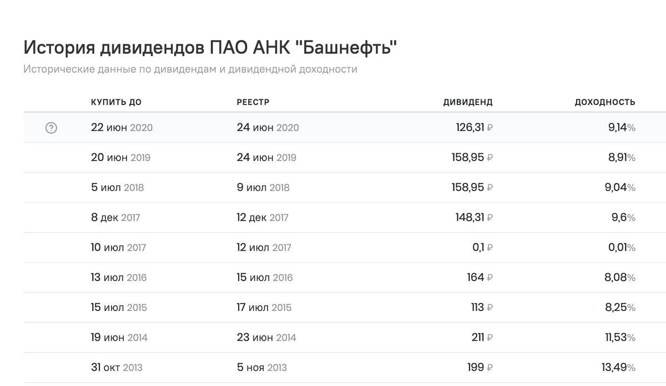Image resolution: width=666 pixels, height=386 pixels.
Task: Sort by the РЕЕСТР column header
Action: pos(251,102)
